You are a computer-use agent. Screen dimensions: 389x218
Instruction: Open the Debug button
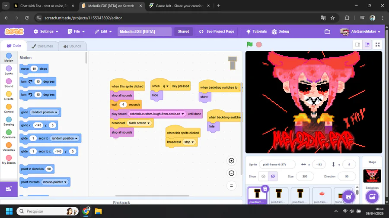tap(281, 31)
